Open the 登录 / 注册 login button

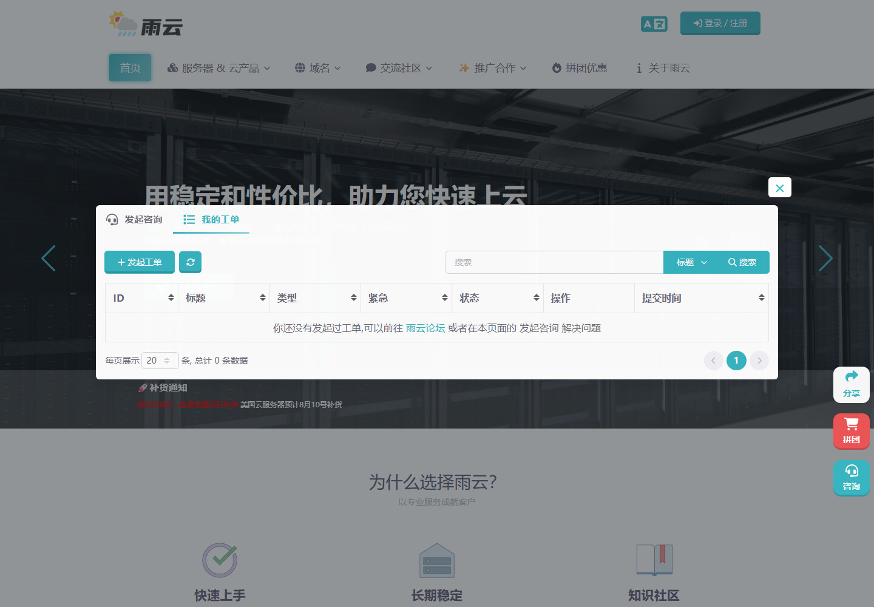pyautogui.click(x=720, y=23)
